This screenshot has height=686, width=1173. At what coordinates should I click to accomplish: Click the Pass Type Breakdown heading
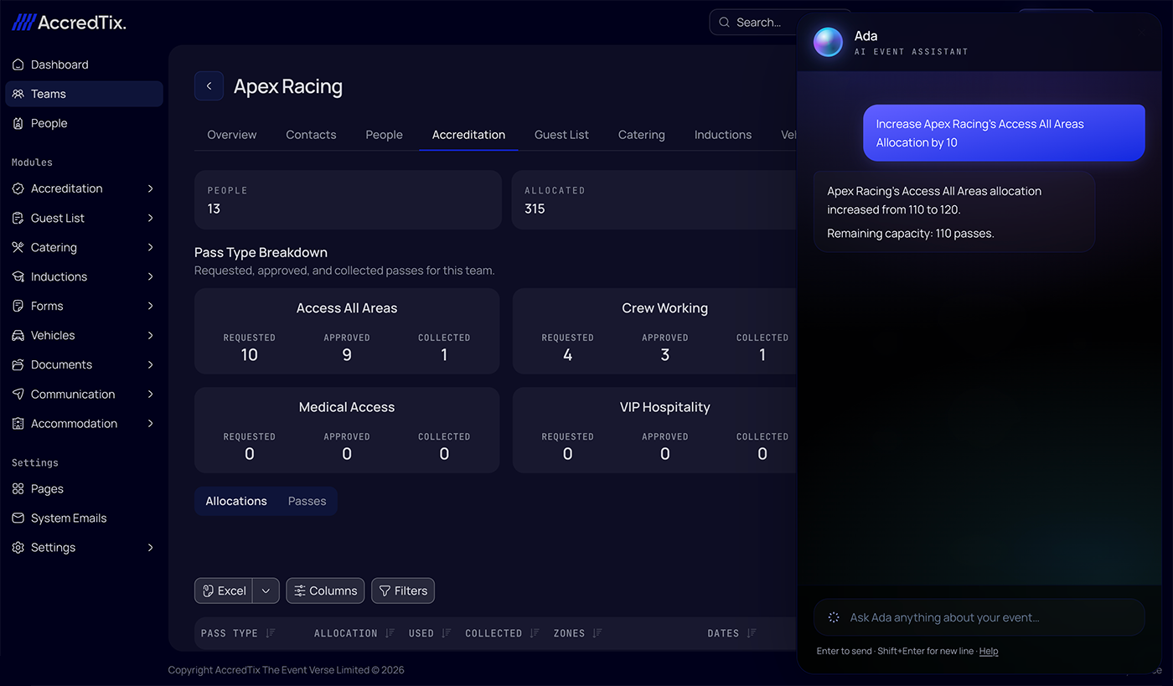[x=261, y=252]
